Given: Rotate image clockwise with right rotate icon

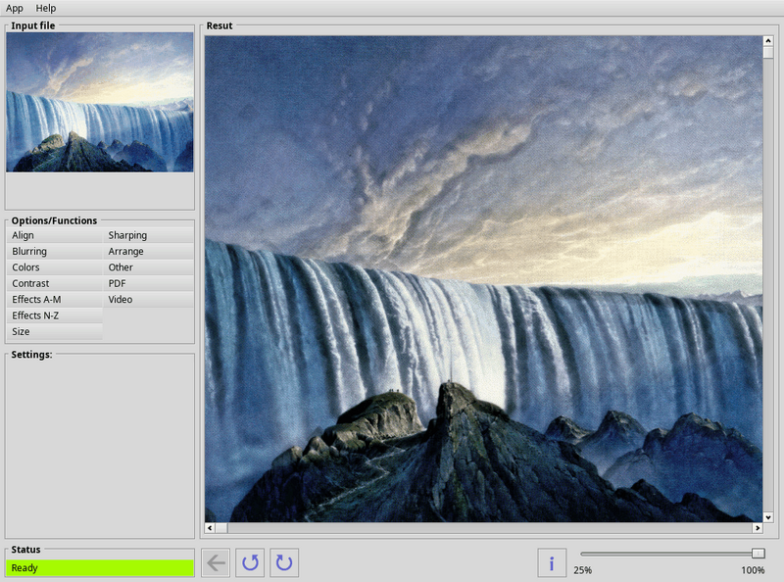Looking at the screenshot, I should coord(284,563).
